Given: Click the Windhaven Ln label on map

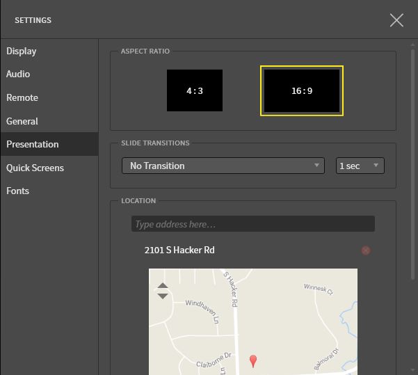Looking at the screenshot, I should coord(202,311).
